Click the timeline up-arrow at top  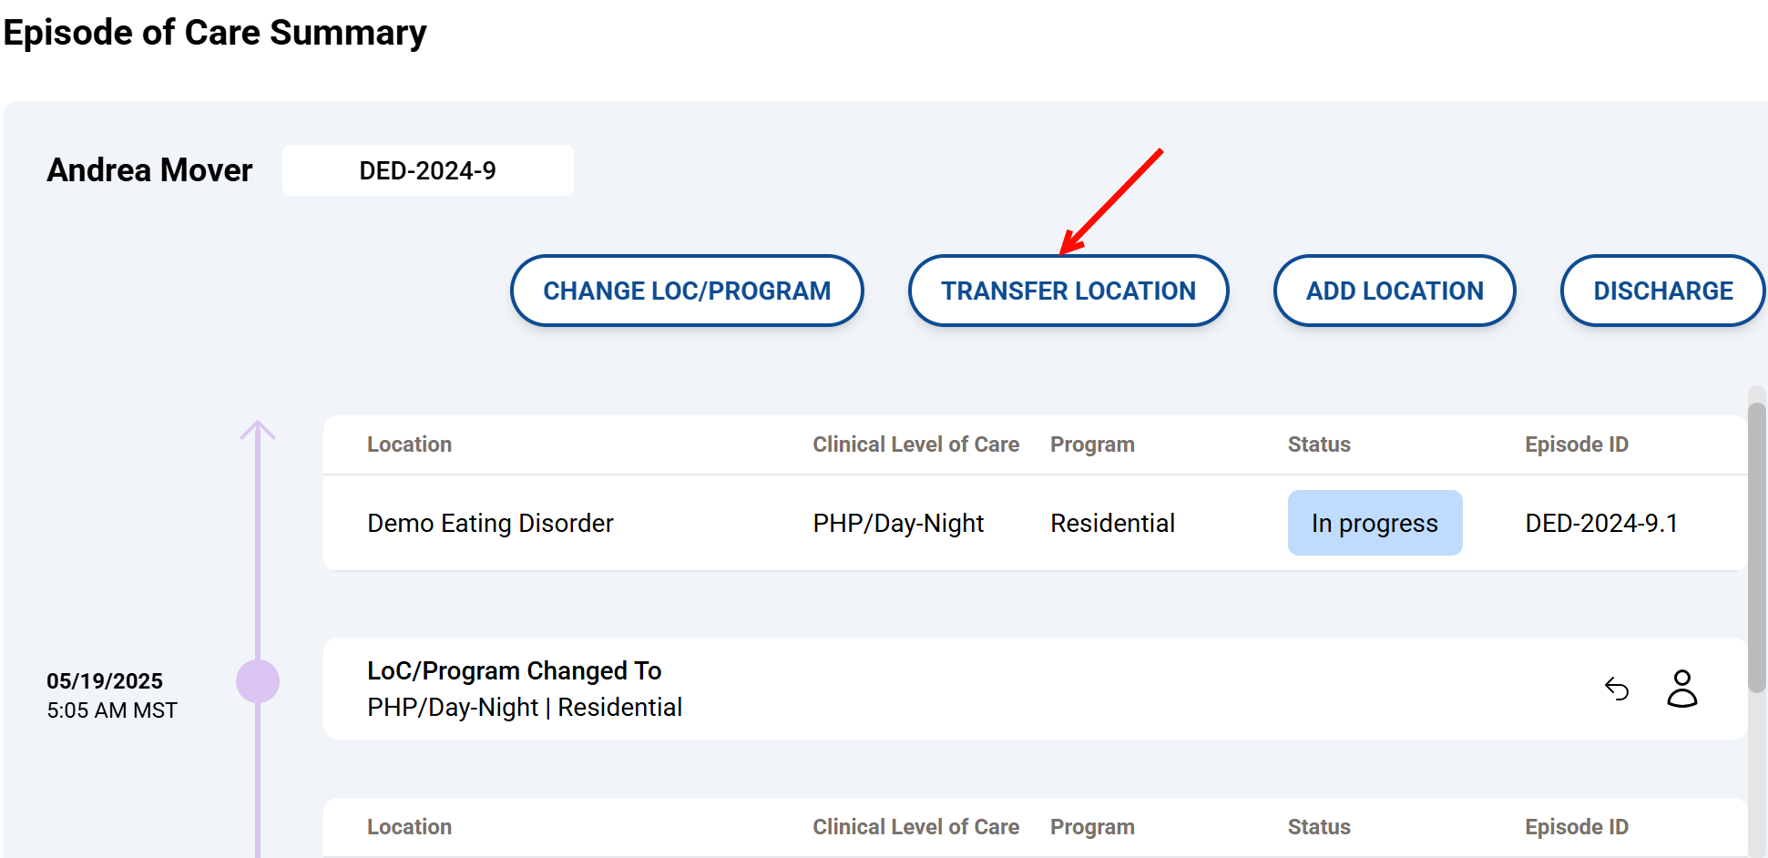(x=258, y=430)
